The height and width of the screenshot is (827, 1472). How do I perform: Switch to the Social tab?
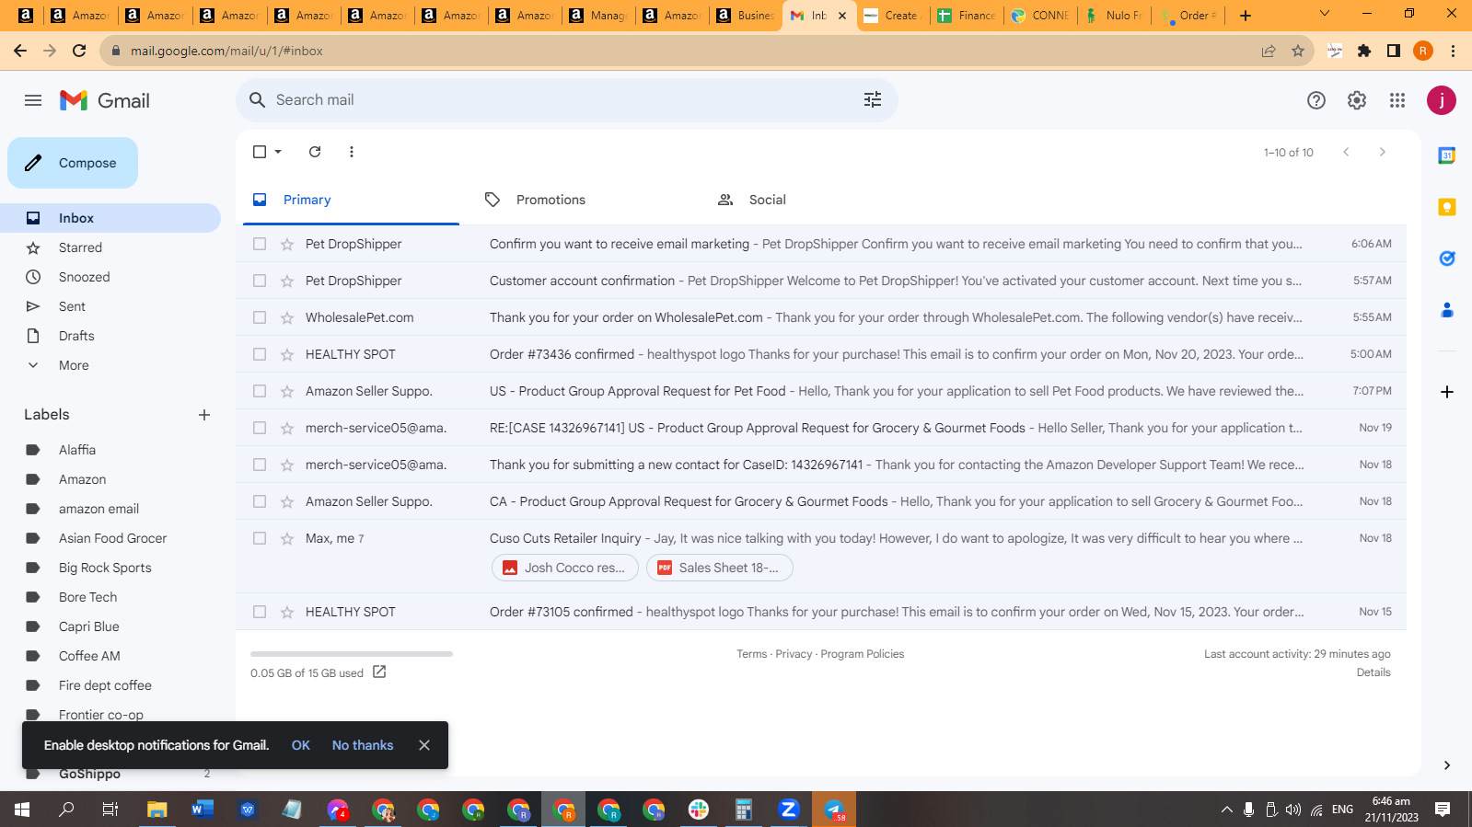tap(817, 200)
